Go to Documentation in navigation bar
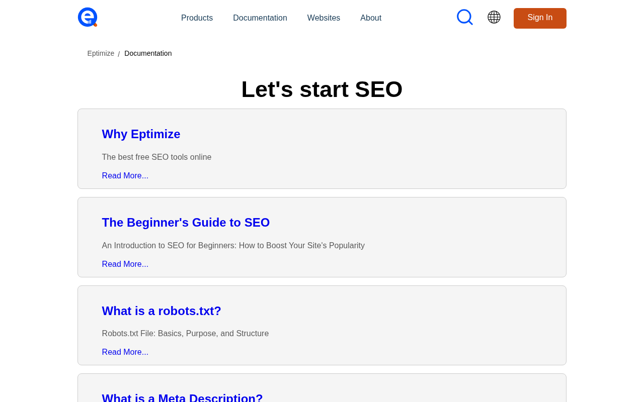Image resolution: width=644 pixels, height=402 pixels. coord(260,18)
